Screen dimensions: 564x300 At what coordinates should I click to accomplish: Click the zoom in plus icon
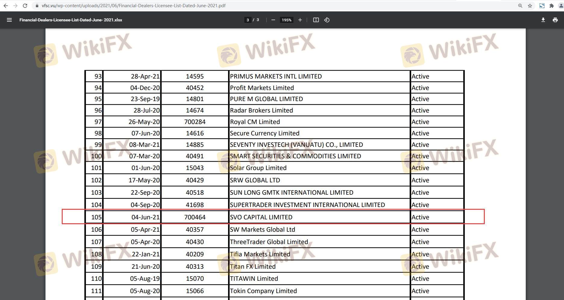click(x=300, y=20)
